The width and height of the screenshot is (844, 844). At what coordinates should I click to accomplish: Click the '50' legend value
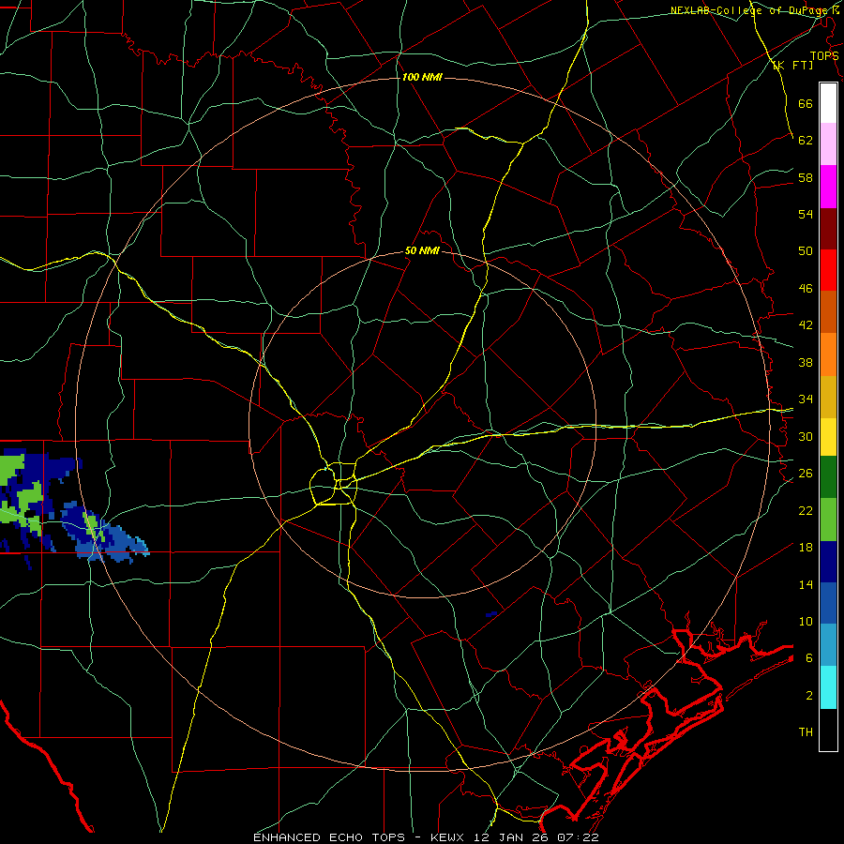pyautogui.click(x=806, y=250)
